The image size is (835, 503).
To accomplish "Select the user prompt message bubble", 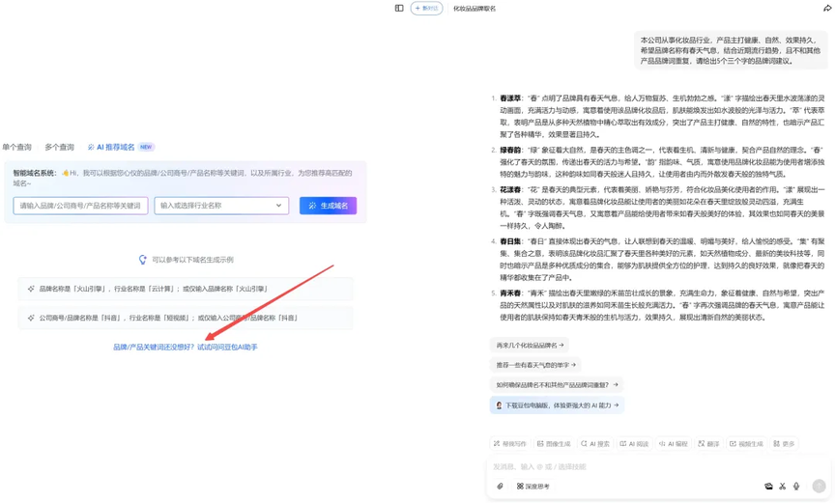I will pyautogui.click(x=732, y=50).
